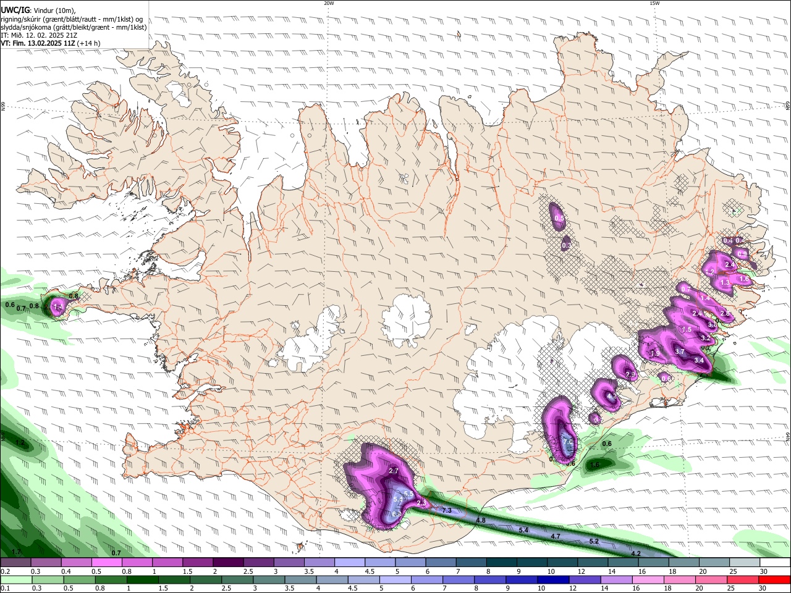Screen dimensions: 791x593
Task: Click the red rain-scale swatch labeled 30
Action: [774, 579]
